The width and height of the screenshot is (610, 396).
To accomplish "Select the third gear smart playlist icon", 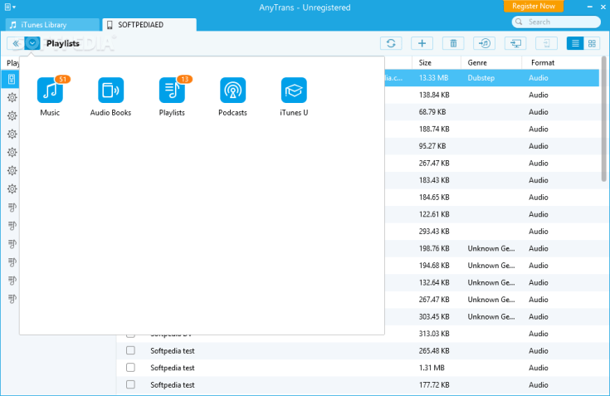I will pos(12,134).
